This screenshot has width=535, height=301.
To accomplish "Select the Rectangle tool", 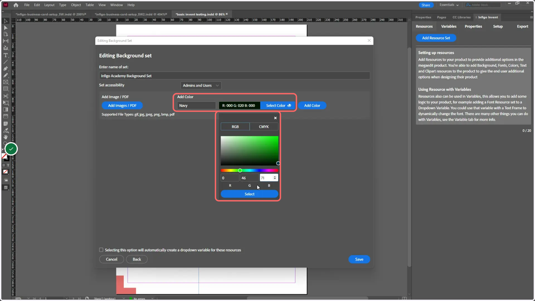I will (x=6, y=89).
